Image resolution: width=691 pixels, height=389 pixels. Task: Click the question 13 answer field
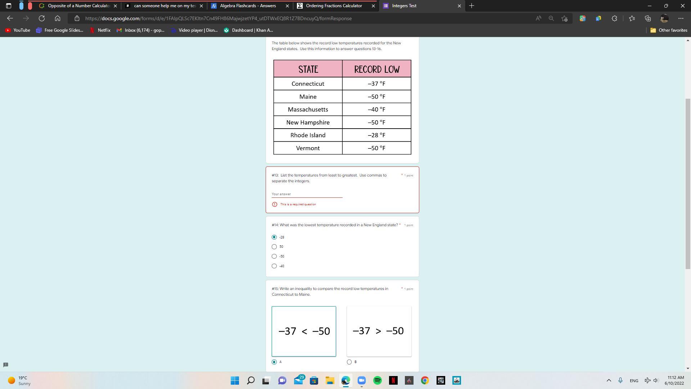click(307, 194)
